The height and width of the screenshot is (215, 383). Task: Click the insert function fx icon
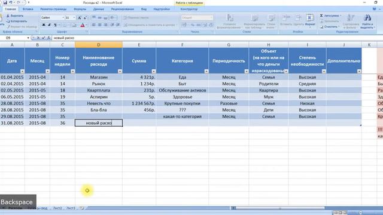[48, 38]
